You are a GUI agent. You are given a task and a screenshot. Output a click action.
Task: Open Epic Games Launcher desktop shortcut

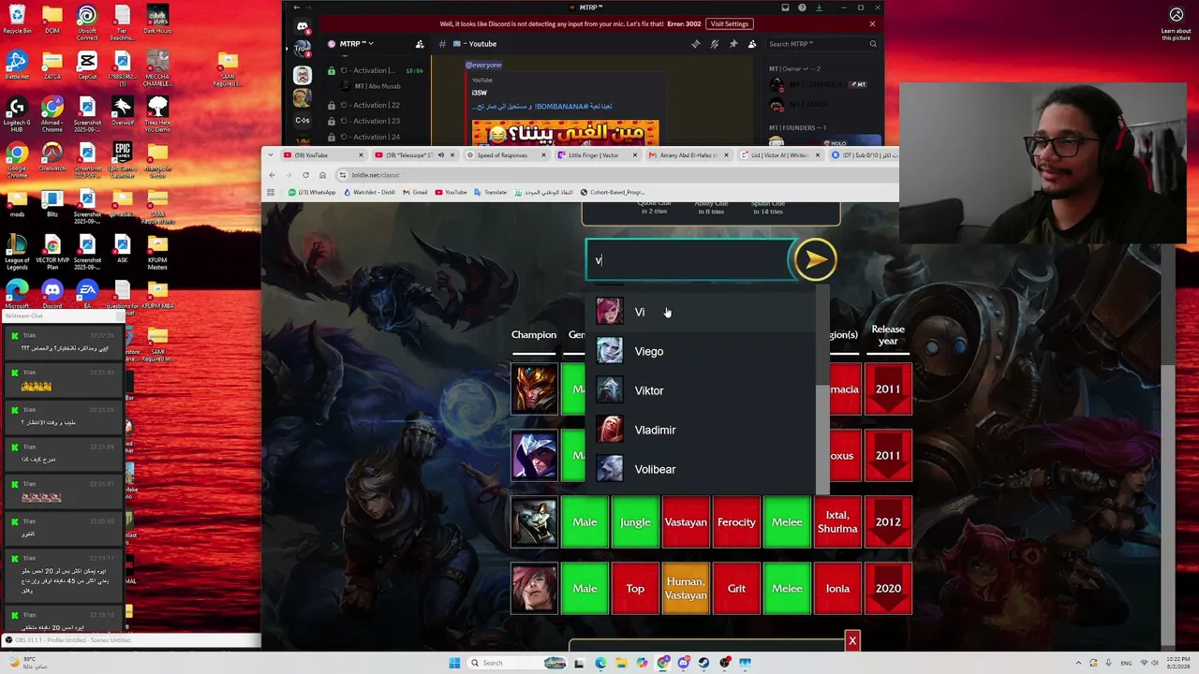(x=123, y=160)
